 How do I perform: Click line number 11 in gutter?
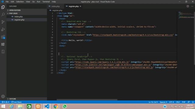52,40
